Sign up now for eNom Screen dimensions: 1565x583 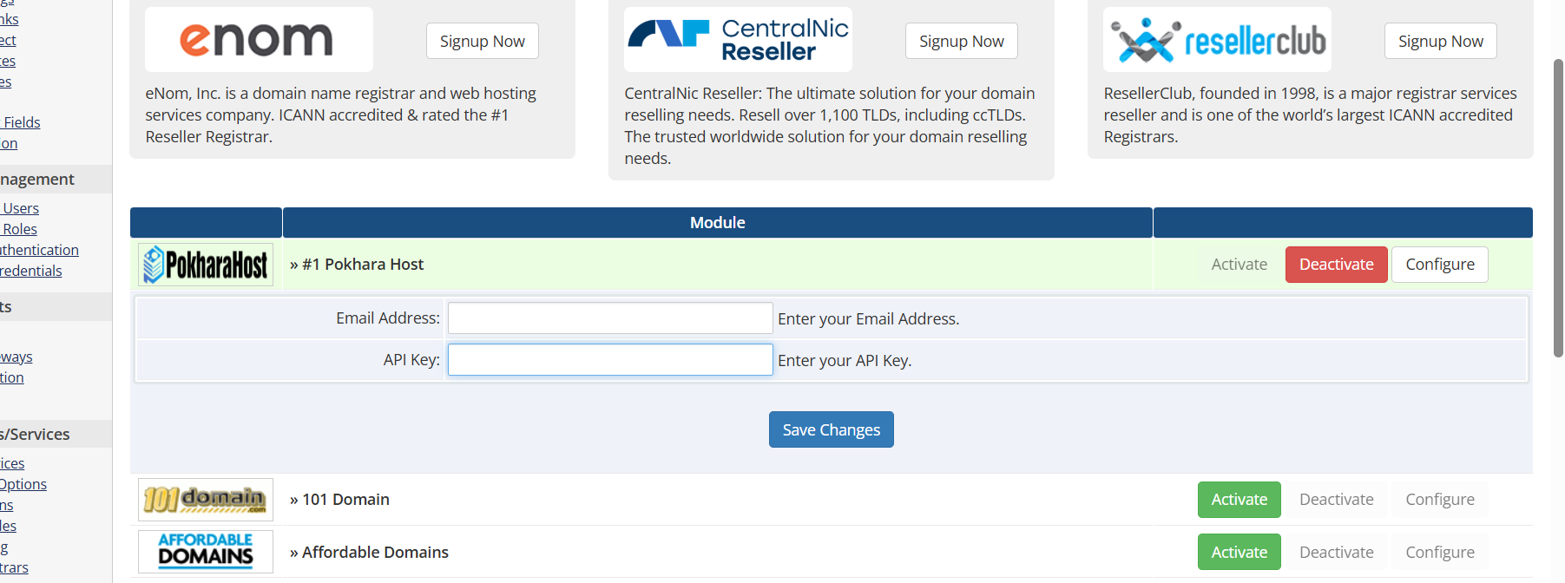(482, 41)
